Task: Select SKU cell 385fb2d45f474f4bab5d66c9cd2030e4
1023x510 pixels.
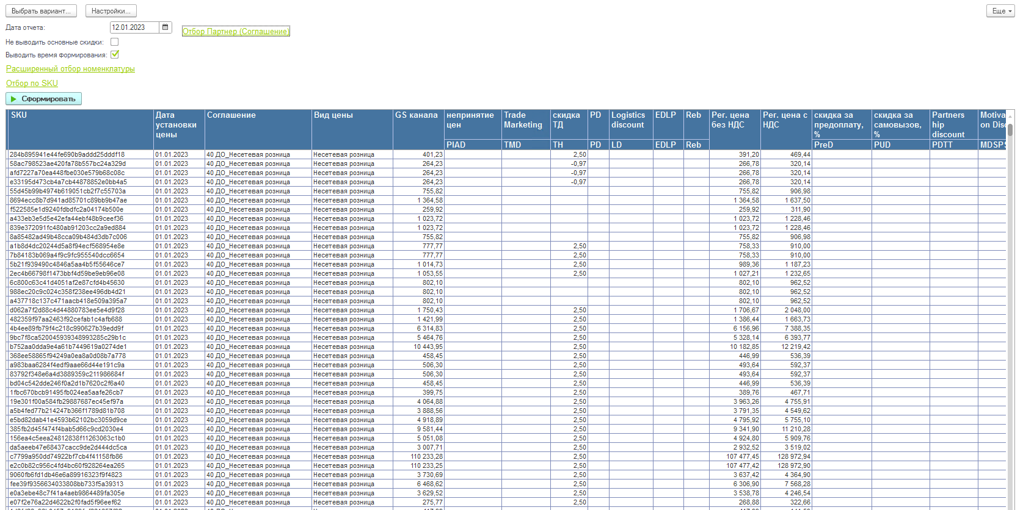Action: coord(80,429)
